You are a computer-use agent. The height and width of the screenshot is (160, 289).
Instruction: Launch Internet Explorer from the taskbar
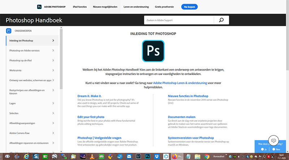pos(26,156)
